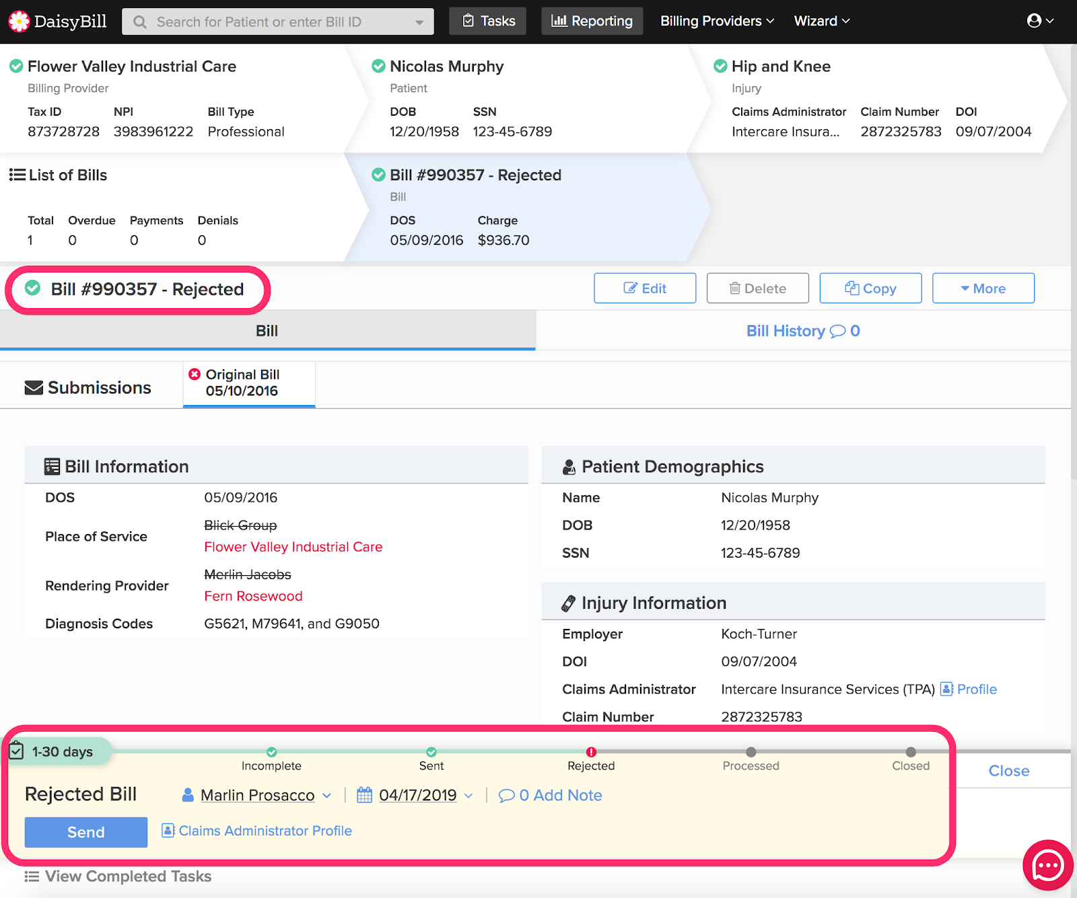
Task: Expand the 04/17/2019 due date dropdown arrow
Action: [x=468, y=796]
